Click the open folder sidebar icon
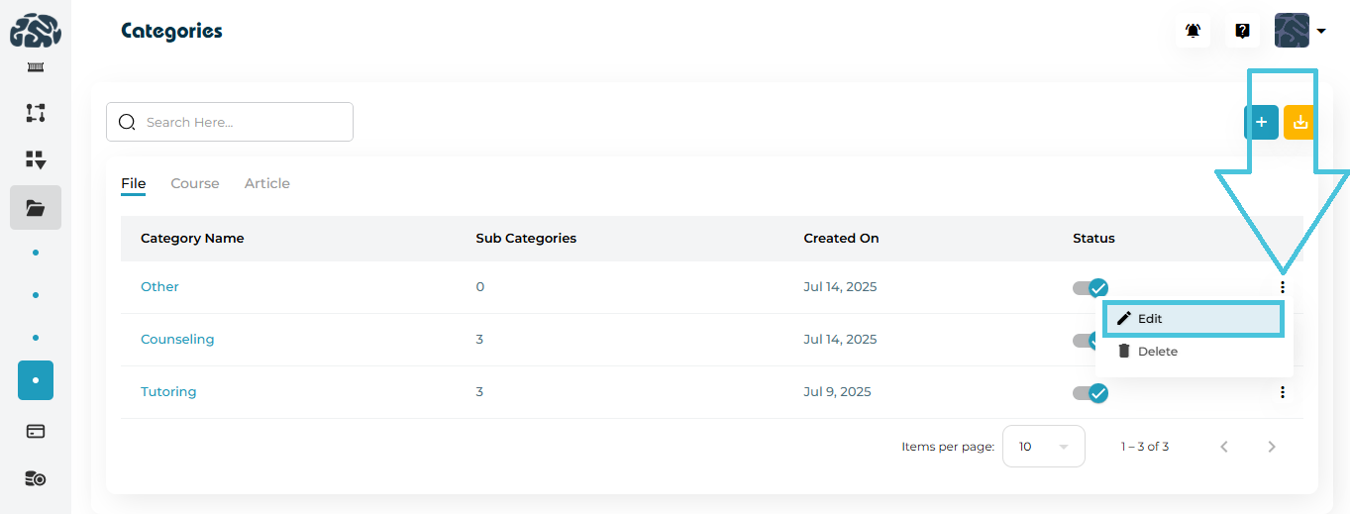Image resolution: width=1350 pixels, height=514 pixels. point(36,208)
